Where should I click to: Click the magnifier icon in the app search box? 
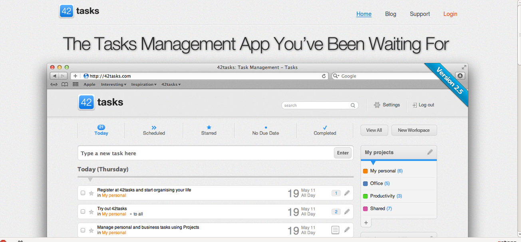point(353,106)
